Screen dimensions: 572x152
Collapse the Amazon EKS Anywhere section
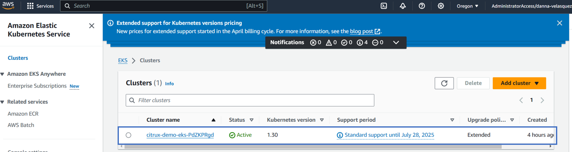pyautogui.click(x=3, y=74)
